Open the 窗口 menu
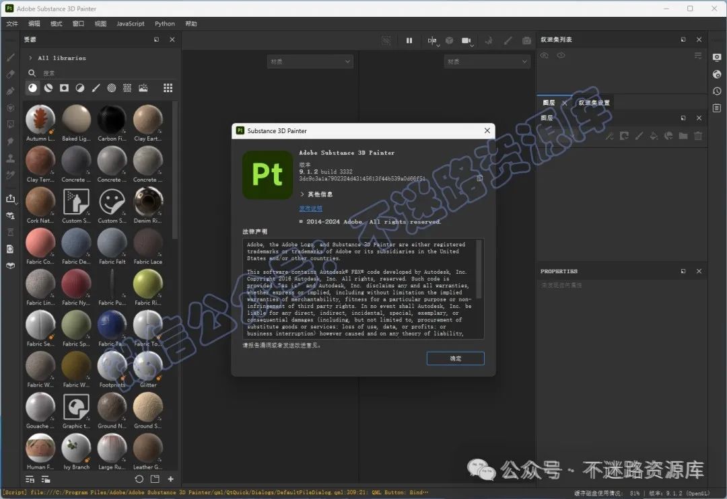This screenshot has width=727, height=499. pos(78,24)
